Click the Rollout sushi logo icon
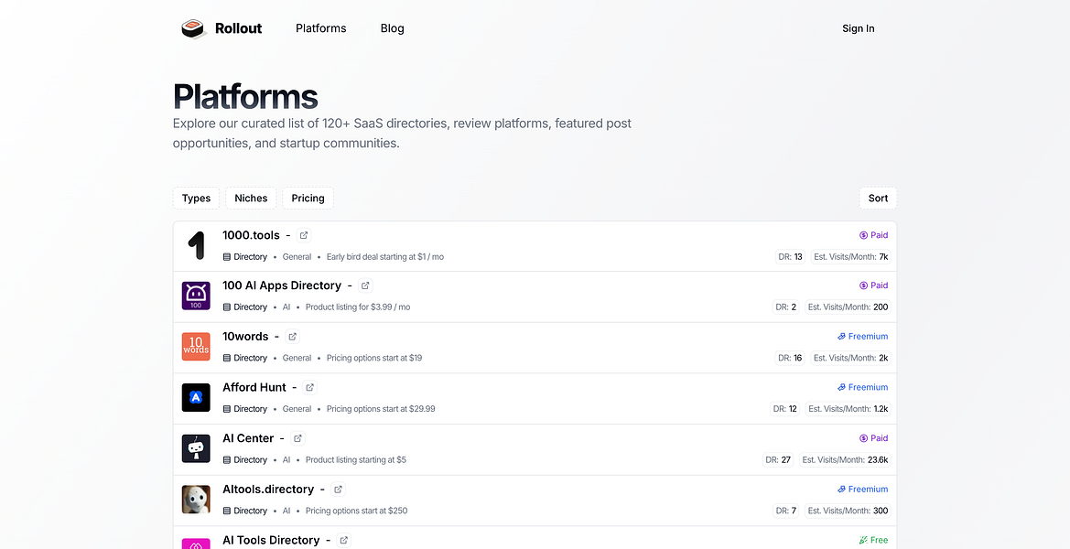The height and width of the screenshot is (549, 1070). (194, 28)
